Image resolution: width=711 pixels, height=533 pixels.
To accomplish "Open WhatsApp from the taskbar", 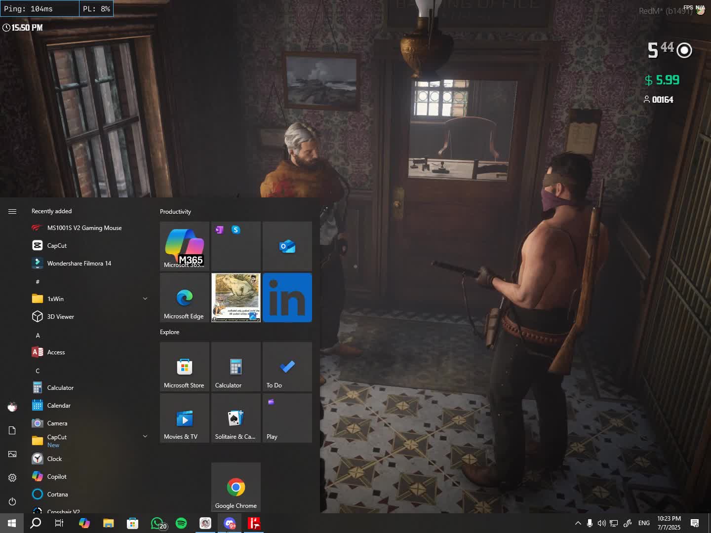I will [x=158, y=523].
